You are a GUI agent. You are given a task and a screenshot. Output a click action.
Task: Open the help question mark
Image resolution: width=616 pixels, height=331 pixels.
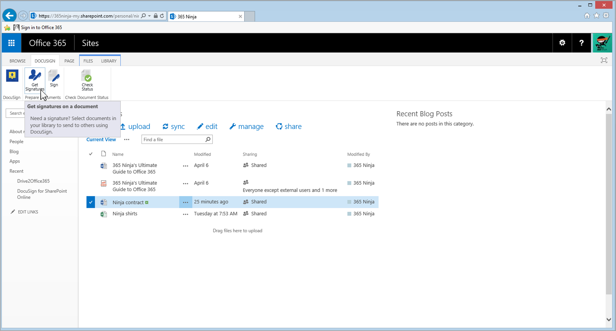pyautogui.click(x=581, y=43)
